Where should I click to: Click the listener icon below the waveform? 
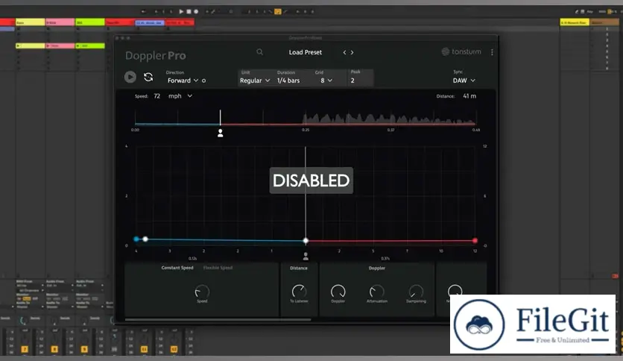click(220, 134)
